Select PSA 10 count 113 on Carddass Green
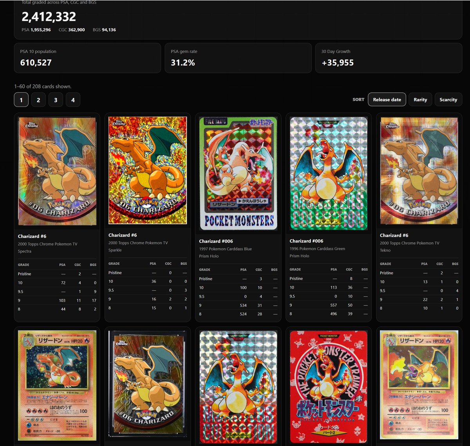Viewport: 470px width, 446px height. [x=334, y=287]
